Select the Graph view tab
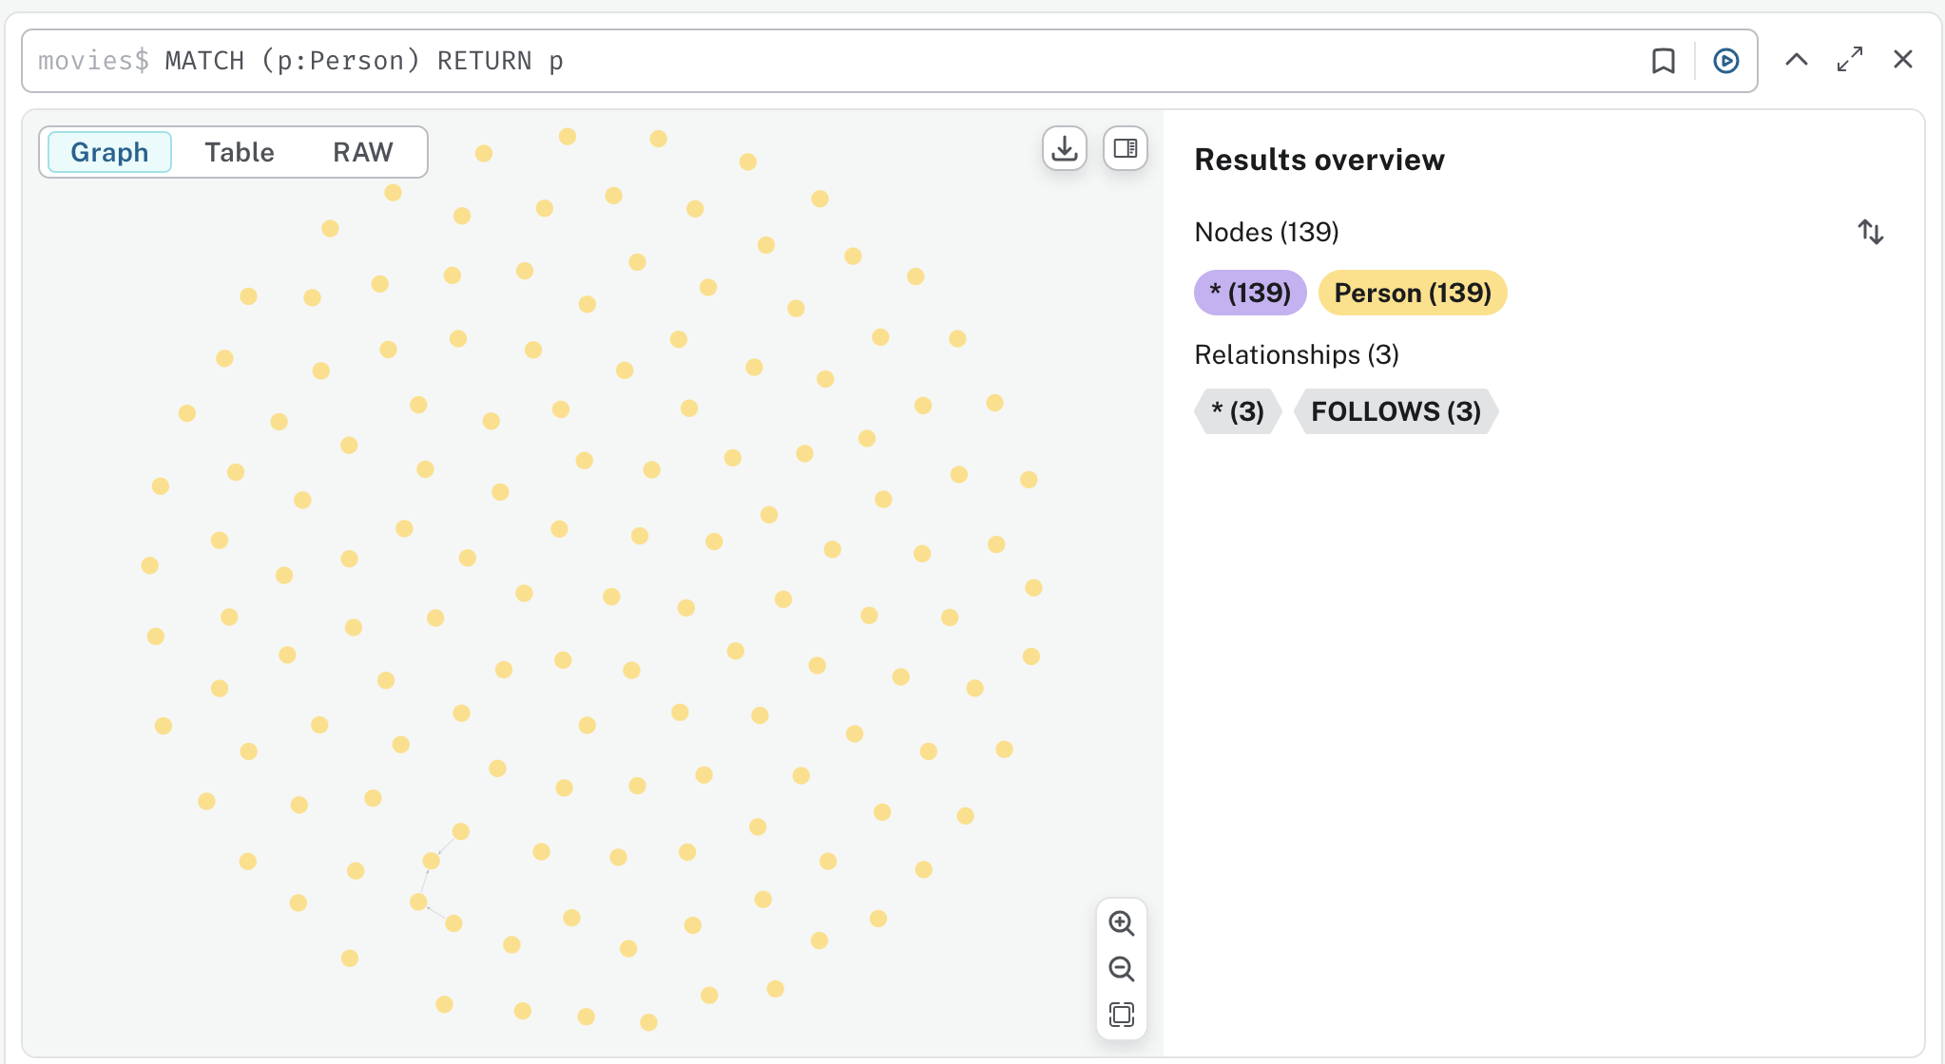1945x1064 pixels. [109, 152]
